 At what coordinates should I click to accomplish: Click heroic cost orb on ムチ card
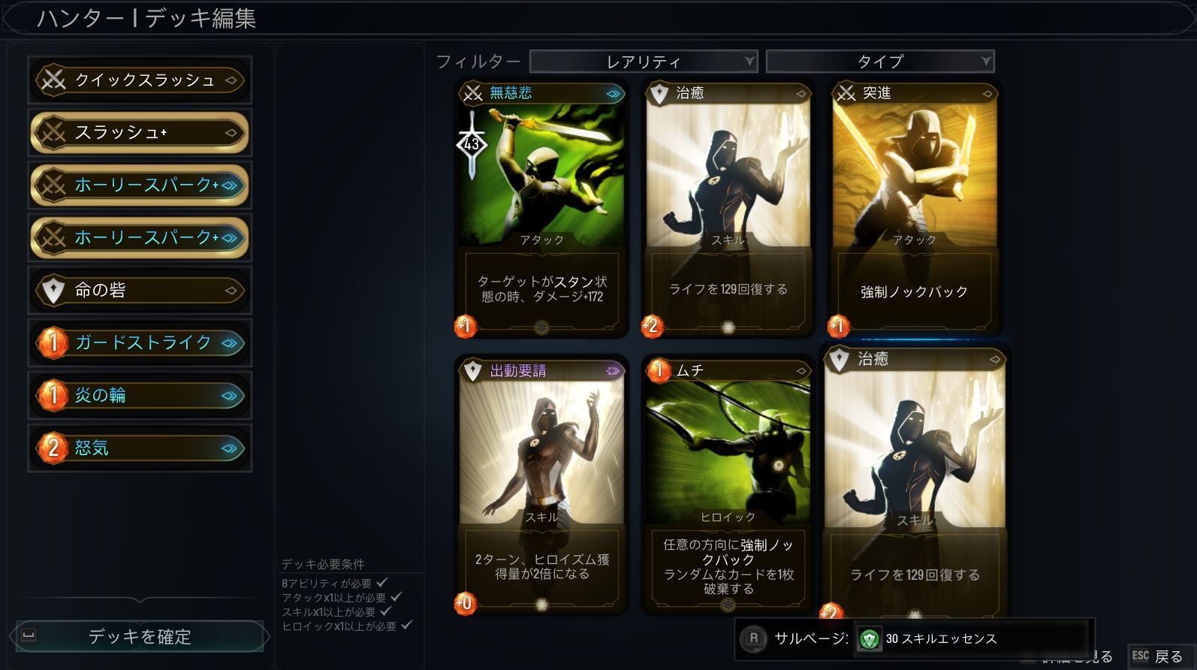pyautogui.click(x=659, y=370)
